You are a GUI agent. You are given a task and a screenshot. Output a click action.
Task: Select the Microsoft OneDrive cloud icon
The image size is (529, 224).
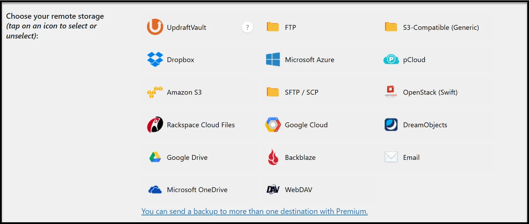tap(155, 190)
